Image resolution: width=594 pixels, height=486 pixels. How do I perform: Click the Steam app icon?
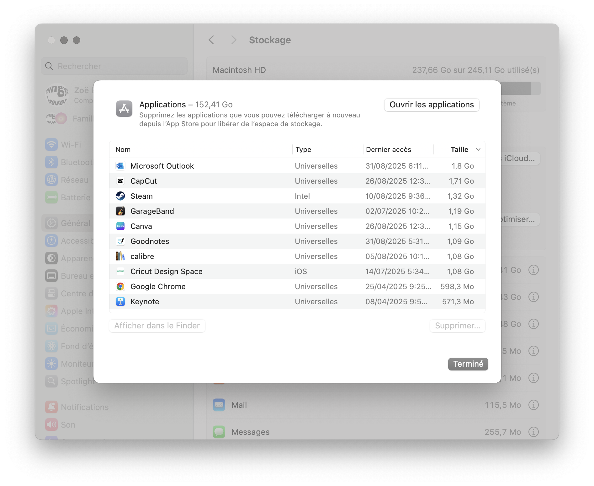(120, 196)
